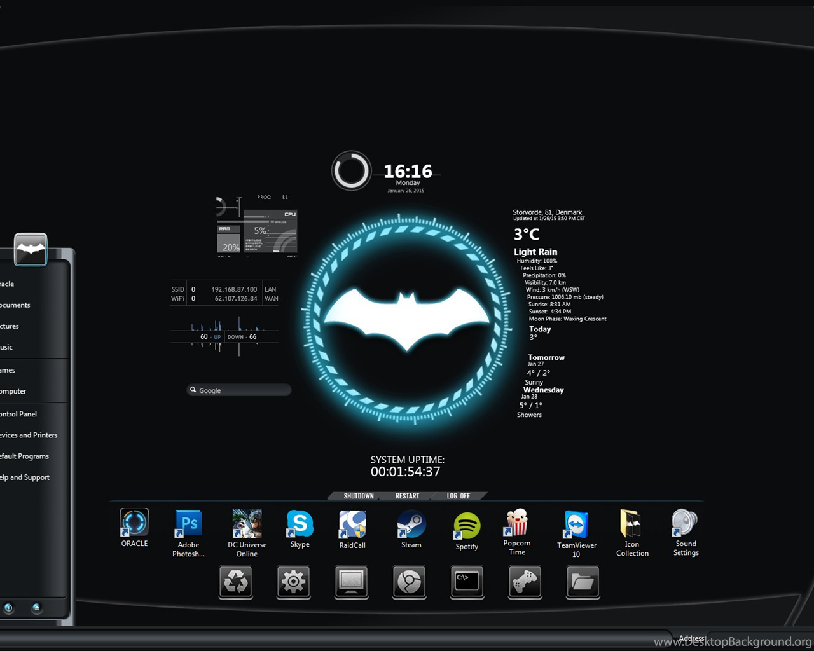
Task: Open Music in Start menu
Action: [6, 347]
